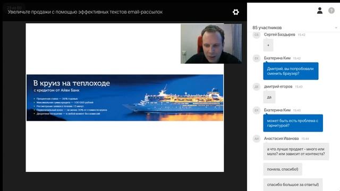Select message 'может быть есть проблема с гарнитурой?'
340x191 pixels.
[x=293, y=123]
